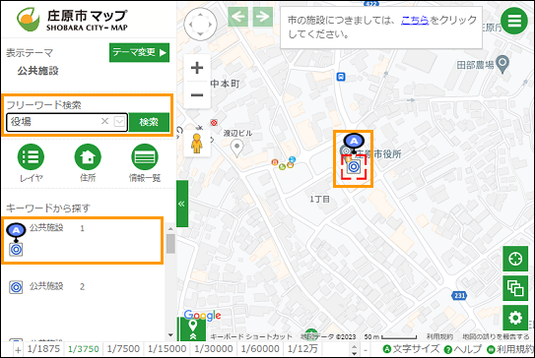535x358 pixels.
Task: Click the 渡辺ビル gray map pin
Action: (236, 149)
